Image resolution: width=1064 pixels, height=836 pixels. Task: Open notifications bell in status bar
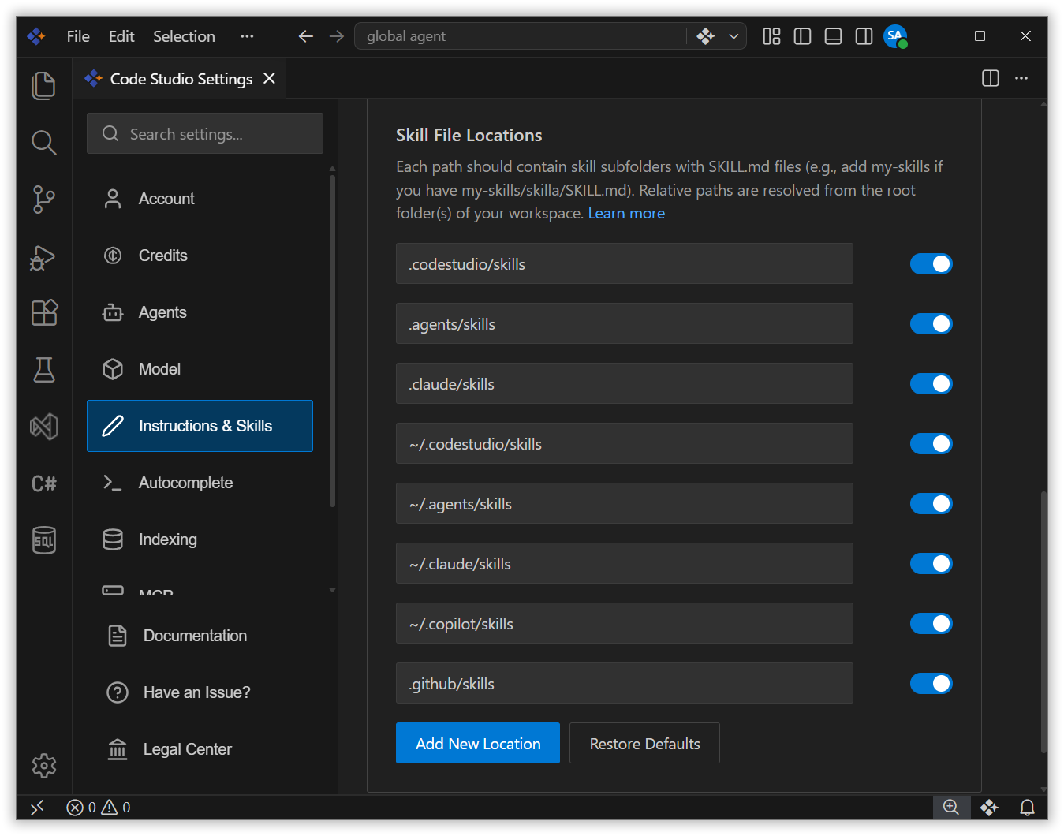(1027, 807)
